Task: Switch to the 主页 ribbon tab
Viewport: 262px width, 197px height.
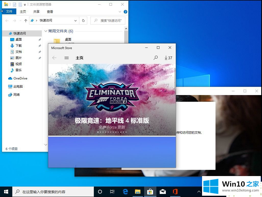Action: [x=23, y=11]
